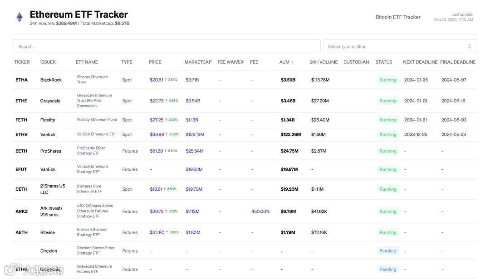Screen dimensions: 490x279
Task: Click the BlackRock issuer name
Action: pos(51,80)
